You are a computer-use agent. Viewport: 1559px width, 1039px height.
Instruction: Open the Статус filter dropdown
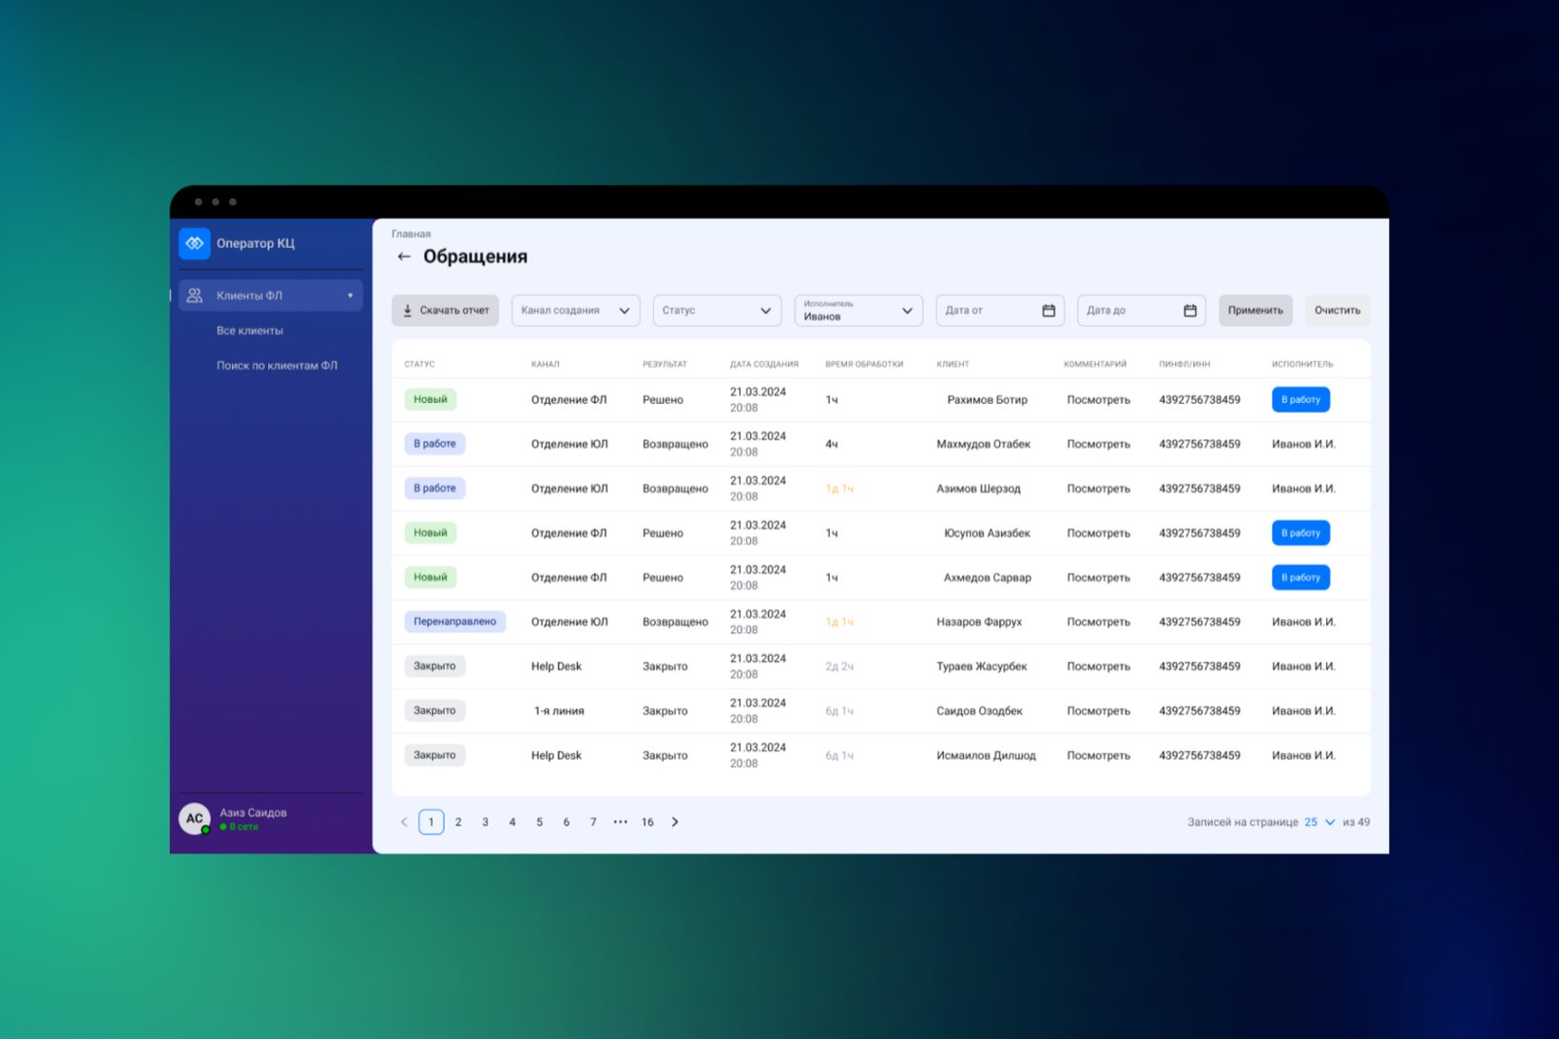tap(717, 311)
